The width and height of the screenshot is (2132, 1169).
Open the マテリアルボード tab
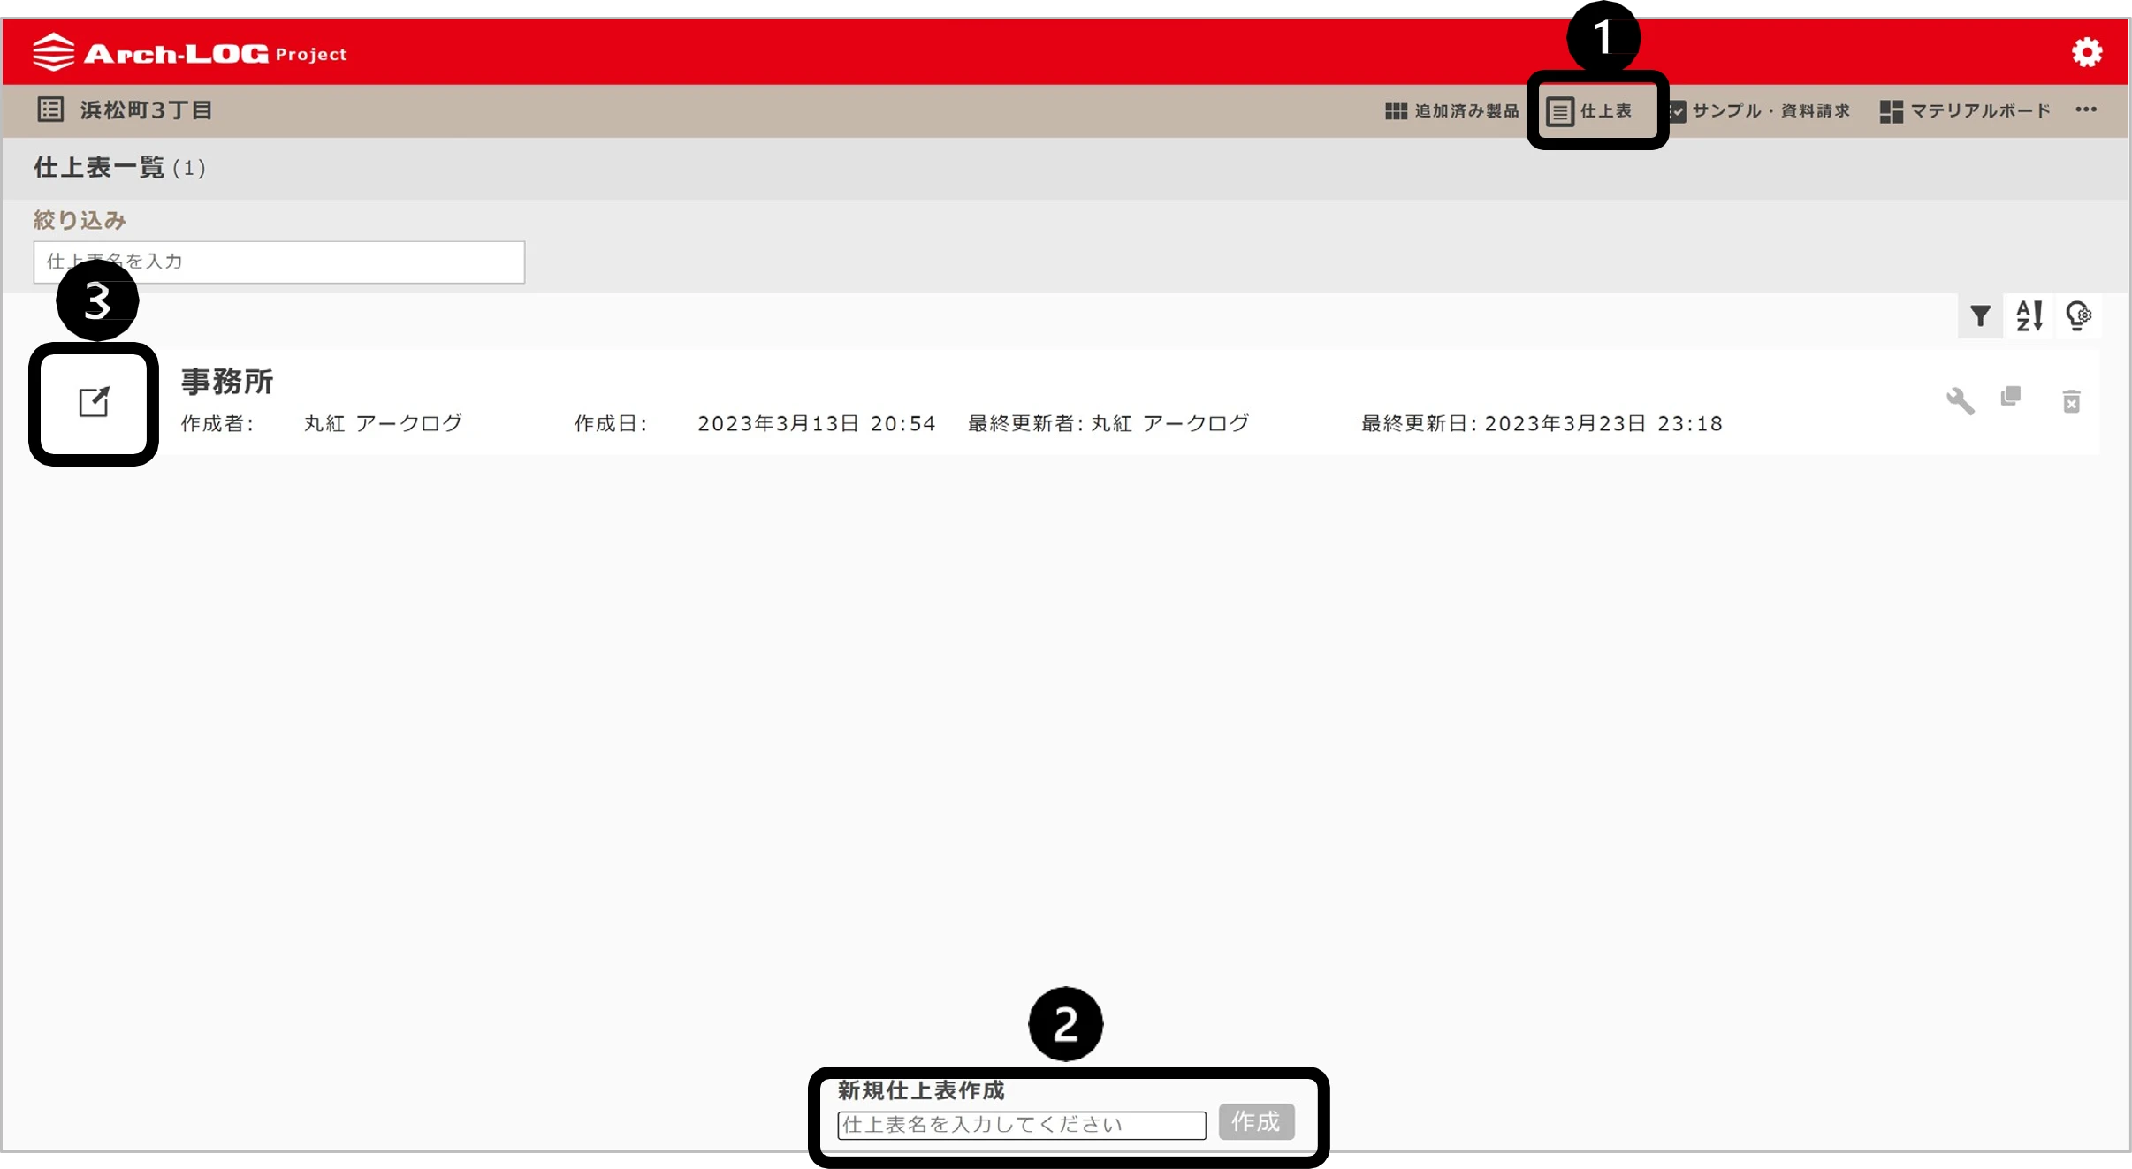click(1965, 110)
